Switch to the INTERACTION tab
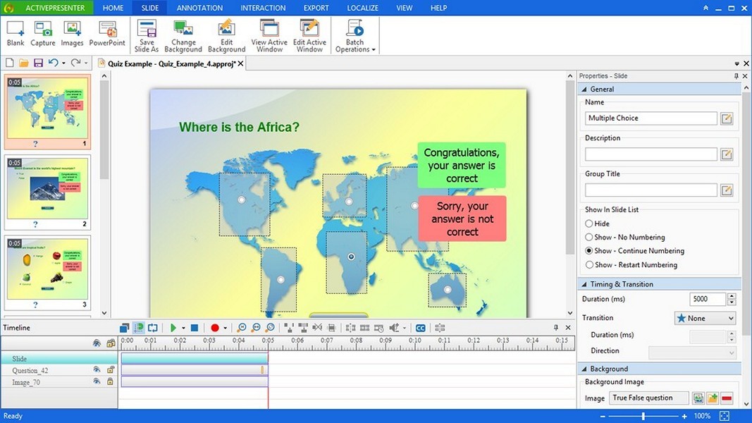Image resolution: width=752 pixels, height=423 pixels. coord(263,8)
